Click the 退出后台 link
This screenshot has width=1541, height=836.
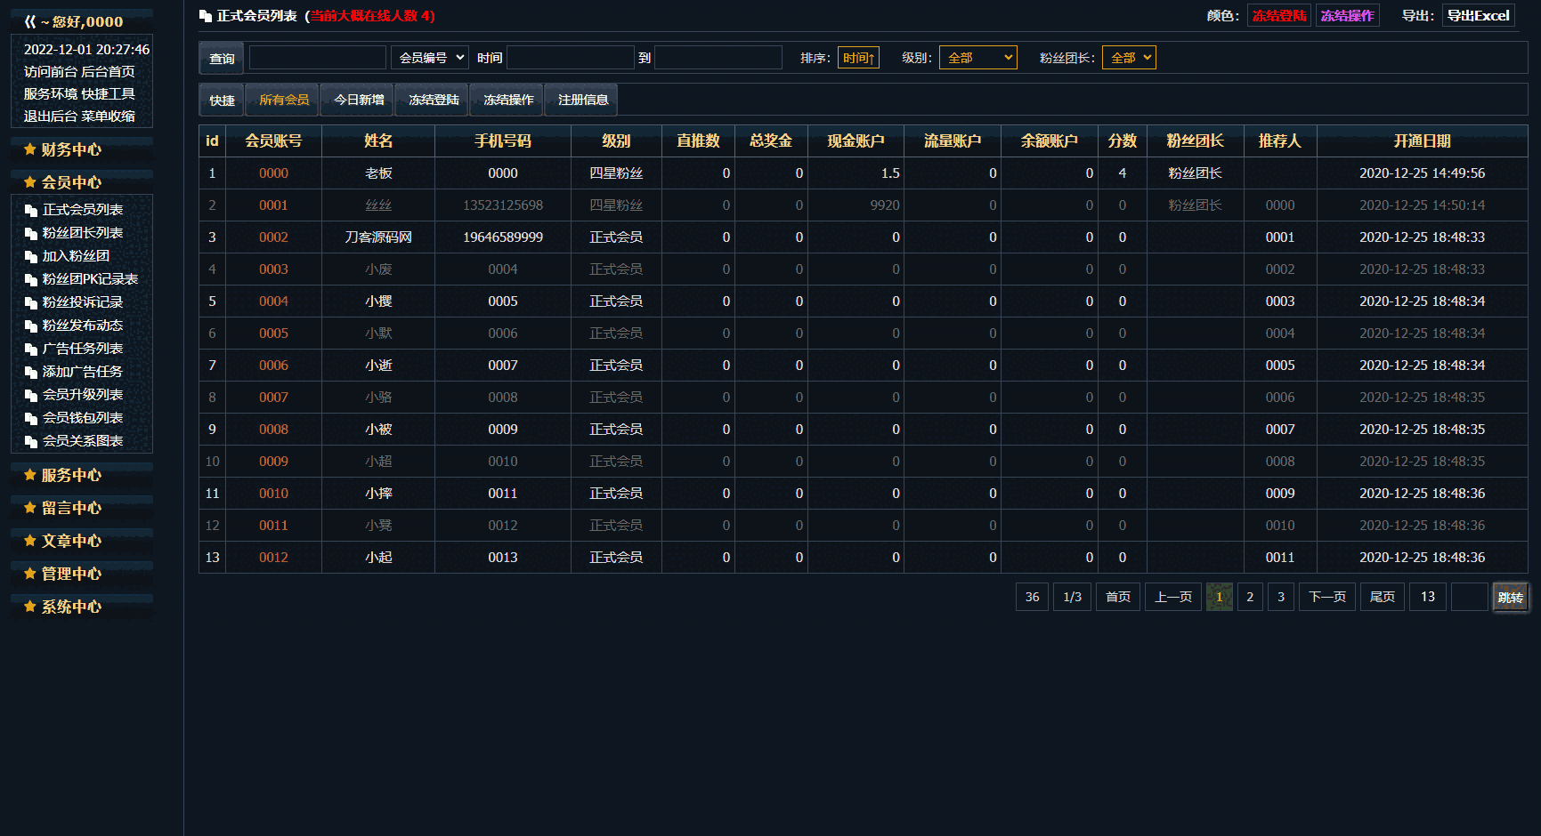coord(51,116)
